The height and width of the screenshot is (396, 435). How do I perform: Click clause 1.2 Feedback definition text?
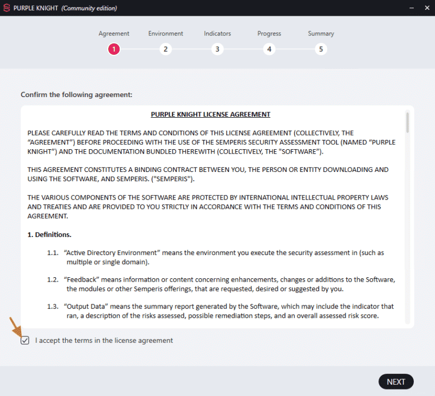pos(221,284)
